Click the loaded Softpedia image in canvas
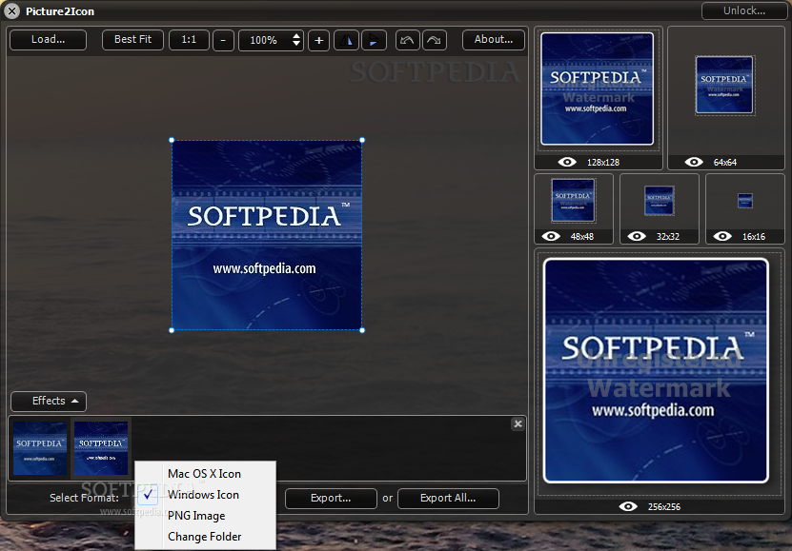 (267, 235)
